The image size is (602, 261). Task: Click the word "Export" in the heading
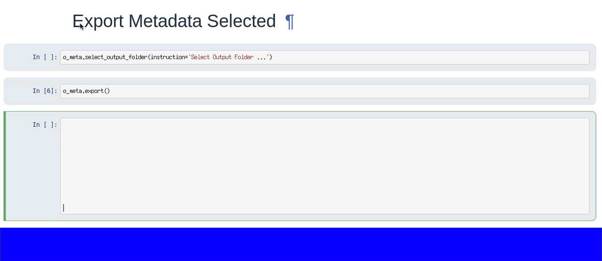[98, 22]
